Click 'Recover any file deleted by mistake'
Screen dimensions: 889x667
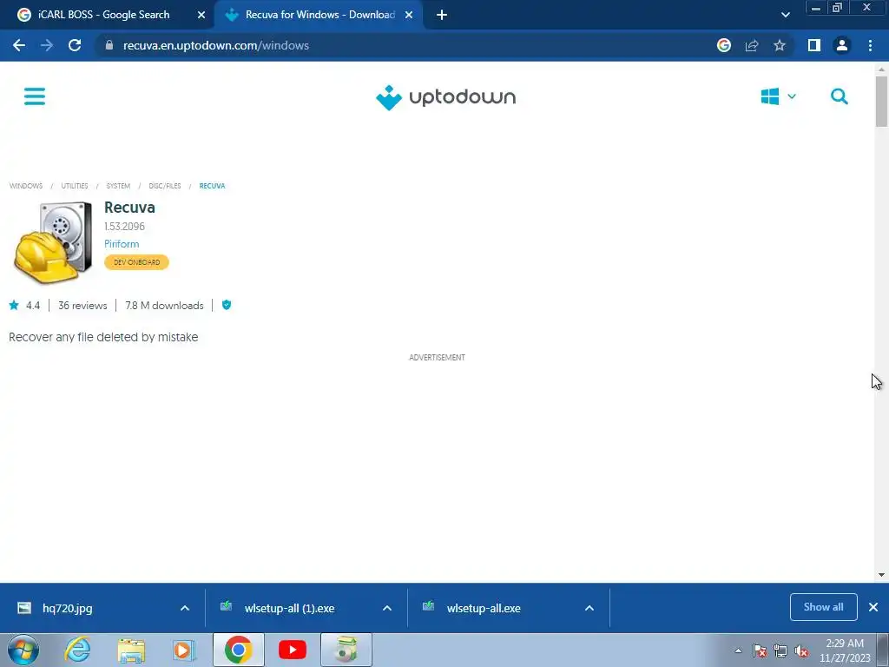pyautogui.click(x=103, y=337)
